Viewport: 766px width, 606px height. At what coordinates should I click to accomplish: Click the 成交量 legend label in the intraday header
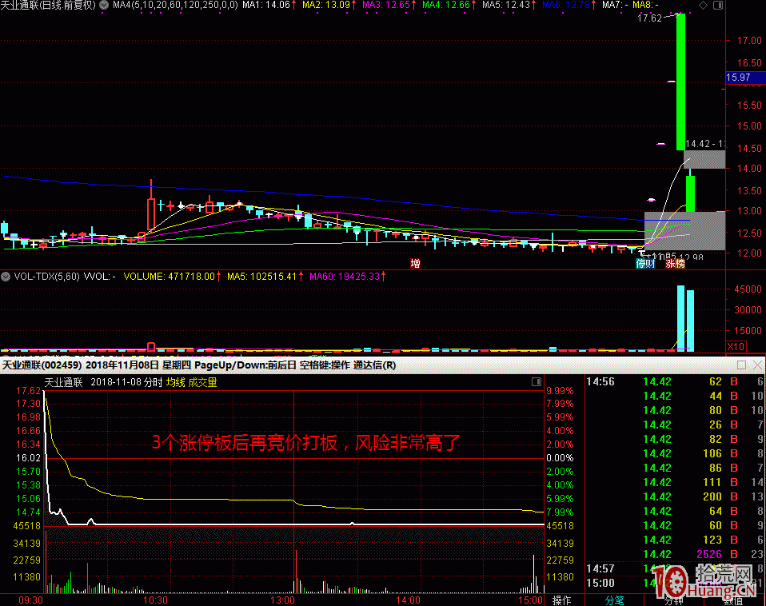(202, 382)
